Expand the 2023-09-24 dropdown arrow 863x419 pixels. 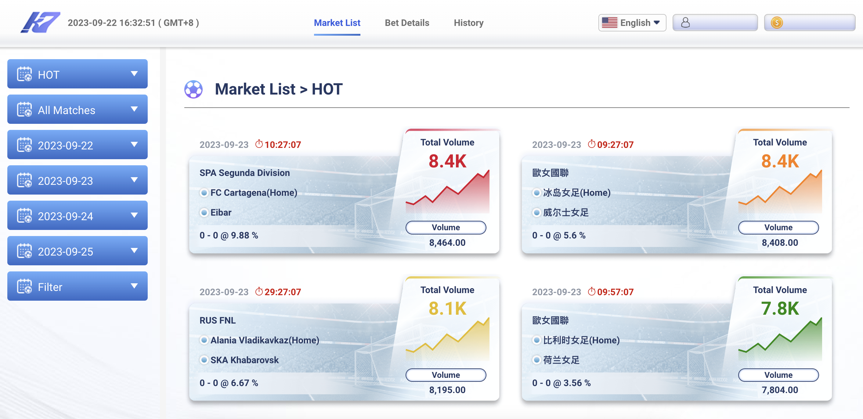134,215
